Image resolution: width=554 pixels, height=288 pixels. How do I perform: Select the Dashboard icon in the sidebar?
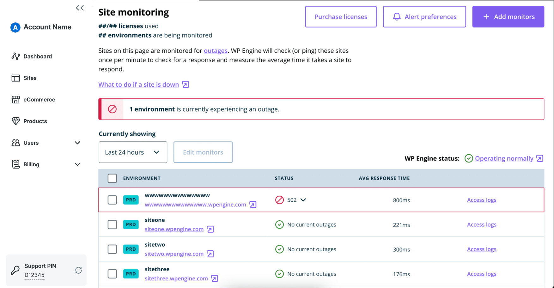point(15,56)
